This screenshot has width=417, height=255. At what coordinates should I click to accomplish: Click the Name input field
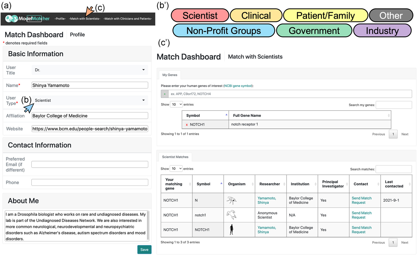tap(90, 85)
